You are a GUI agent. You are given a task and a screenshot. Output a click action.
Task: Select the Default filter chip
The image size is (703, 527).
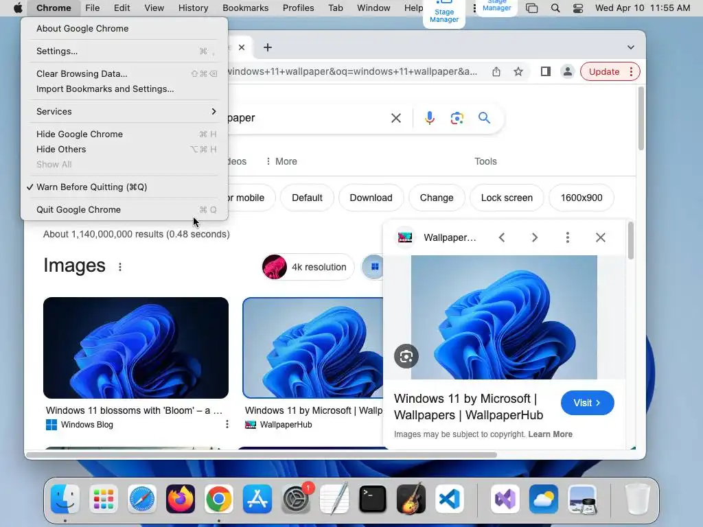coord(307,198)
